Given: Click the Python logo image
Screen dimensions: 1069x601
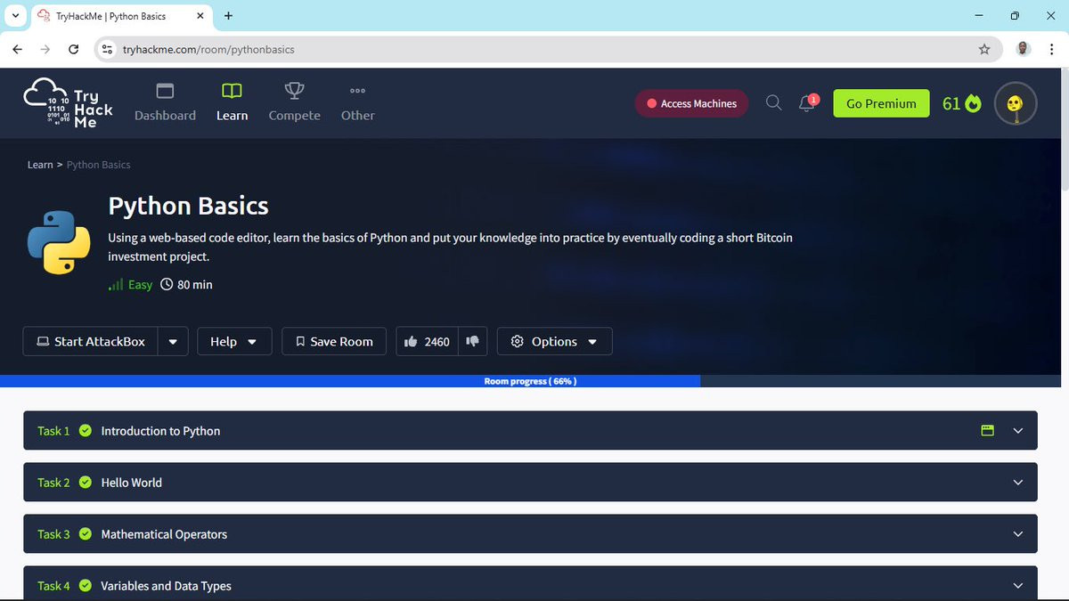Looking at the screenshot, I should (x=59, y=242).
